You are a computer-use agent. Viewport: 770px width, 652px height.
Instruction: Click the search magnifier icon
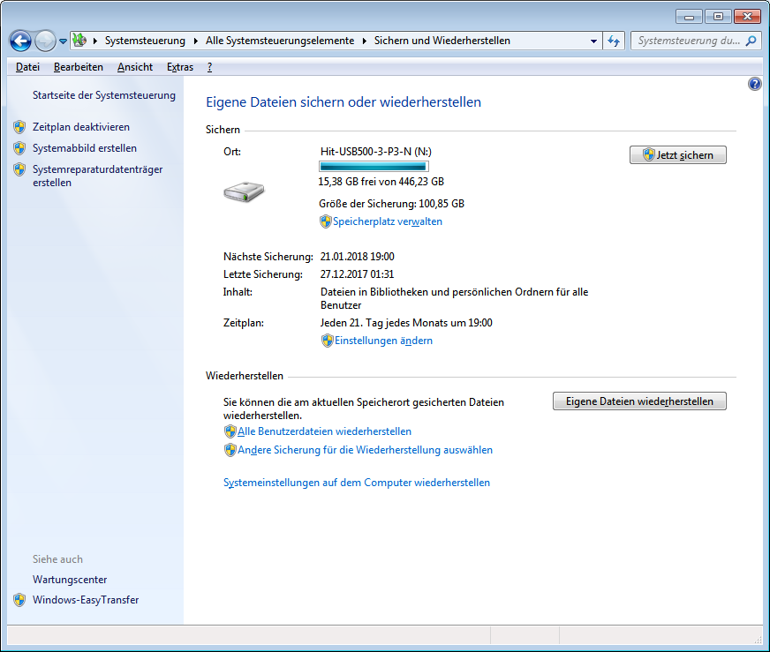pyautogui.click(x=751, y=41)
